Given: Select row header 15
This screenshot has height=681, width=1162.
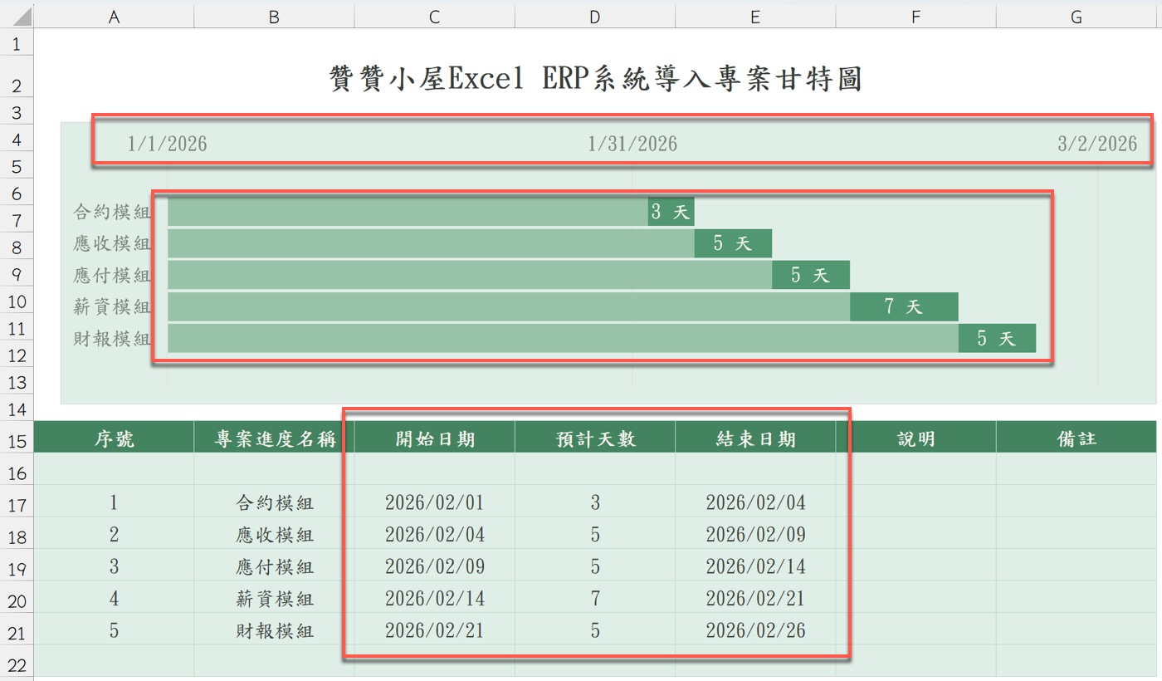Looking at the screenshot, I should (x=16, y=438).
